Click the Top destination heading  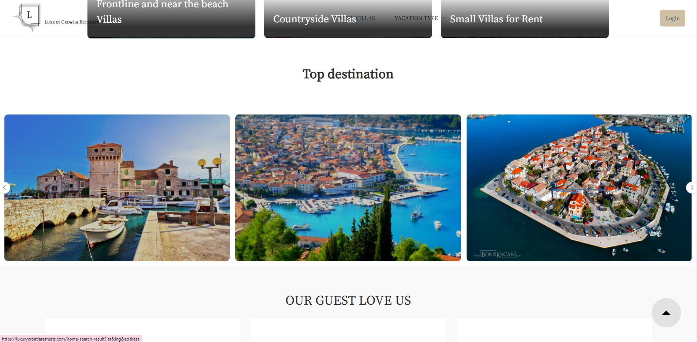tap(348, 74)
